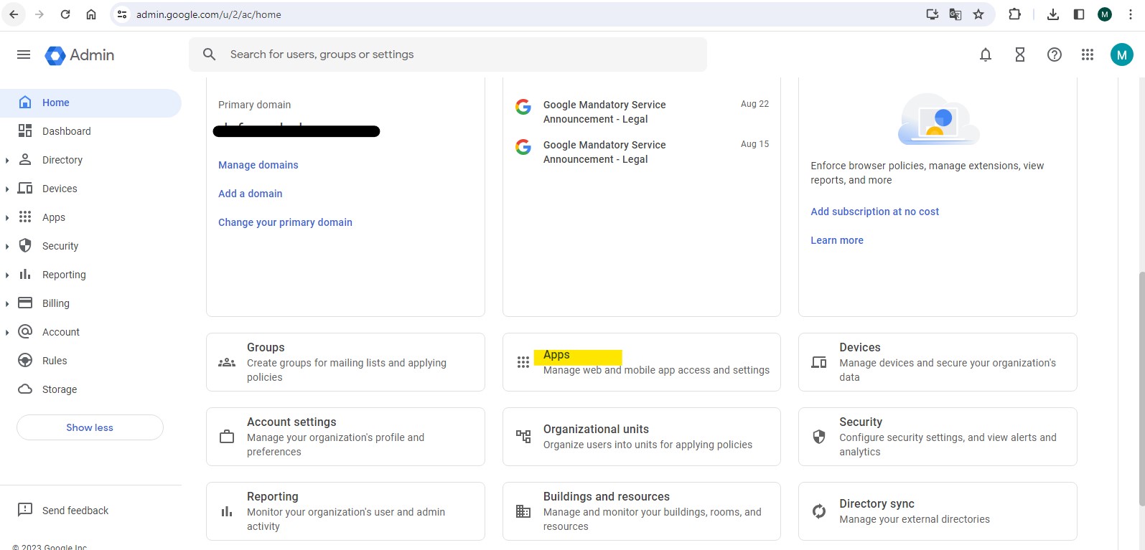This screenshot has width=1145, height=550.
Task: Open the Reporting card
Action: pos(345,511)
